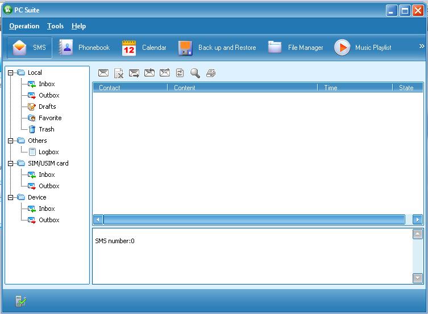Click the preview pane scroll down arrow
The width and height of the screenshot is (428, 314).
(x=417, y=278)
